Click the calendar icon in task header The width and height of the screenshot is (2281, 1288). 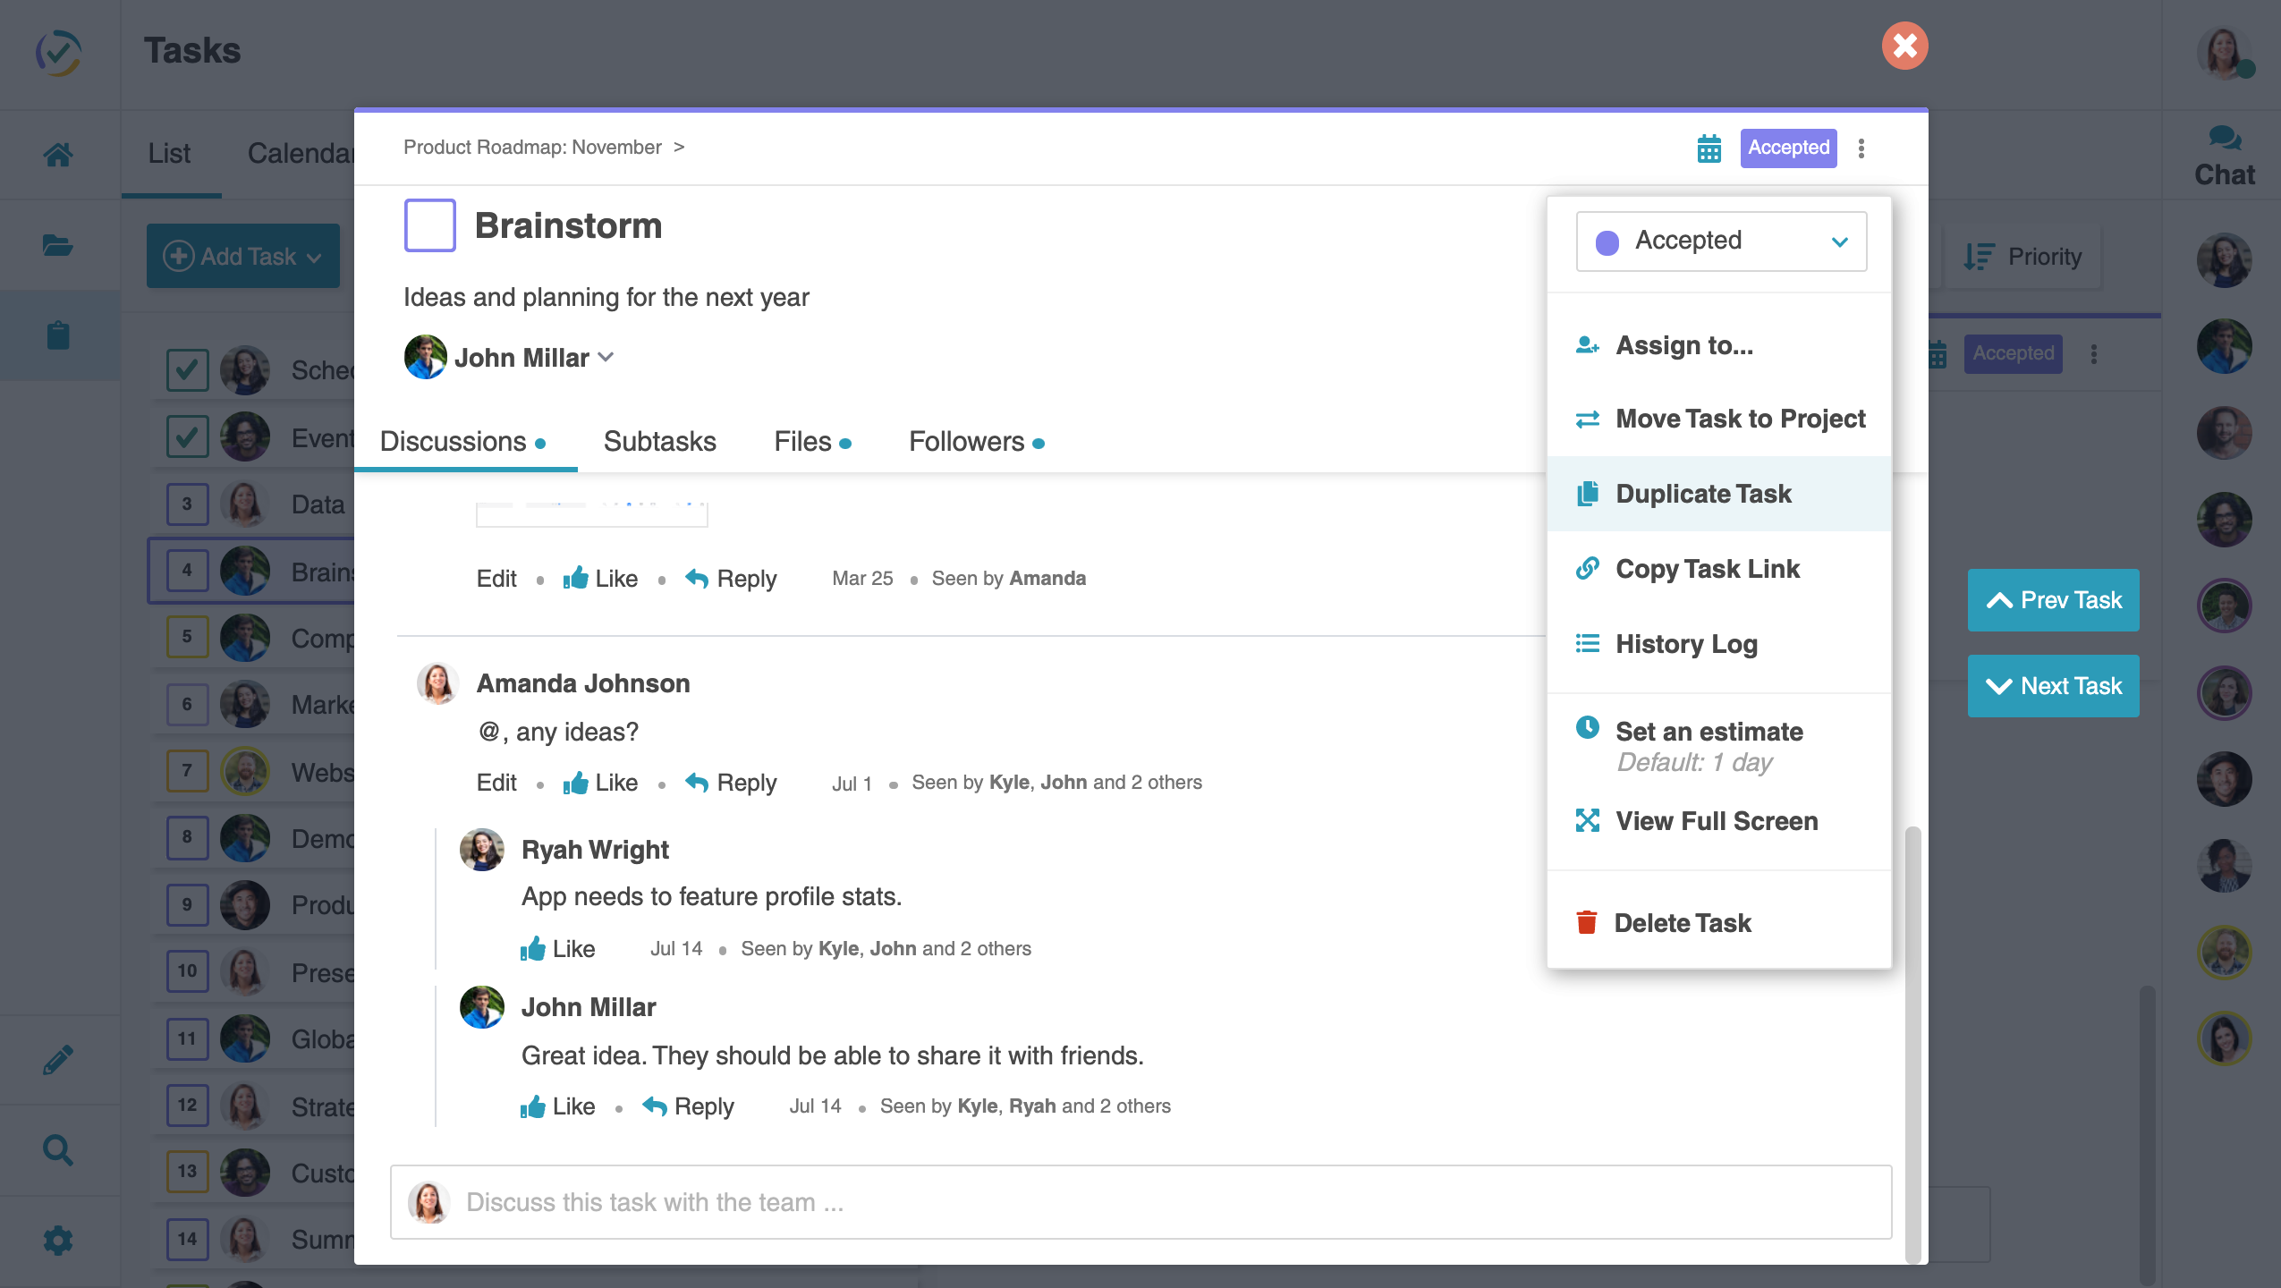(1709, 148)
